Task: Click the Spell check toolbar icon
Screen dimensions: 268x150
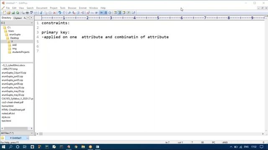Action: pos(31,13)
